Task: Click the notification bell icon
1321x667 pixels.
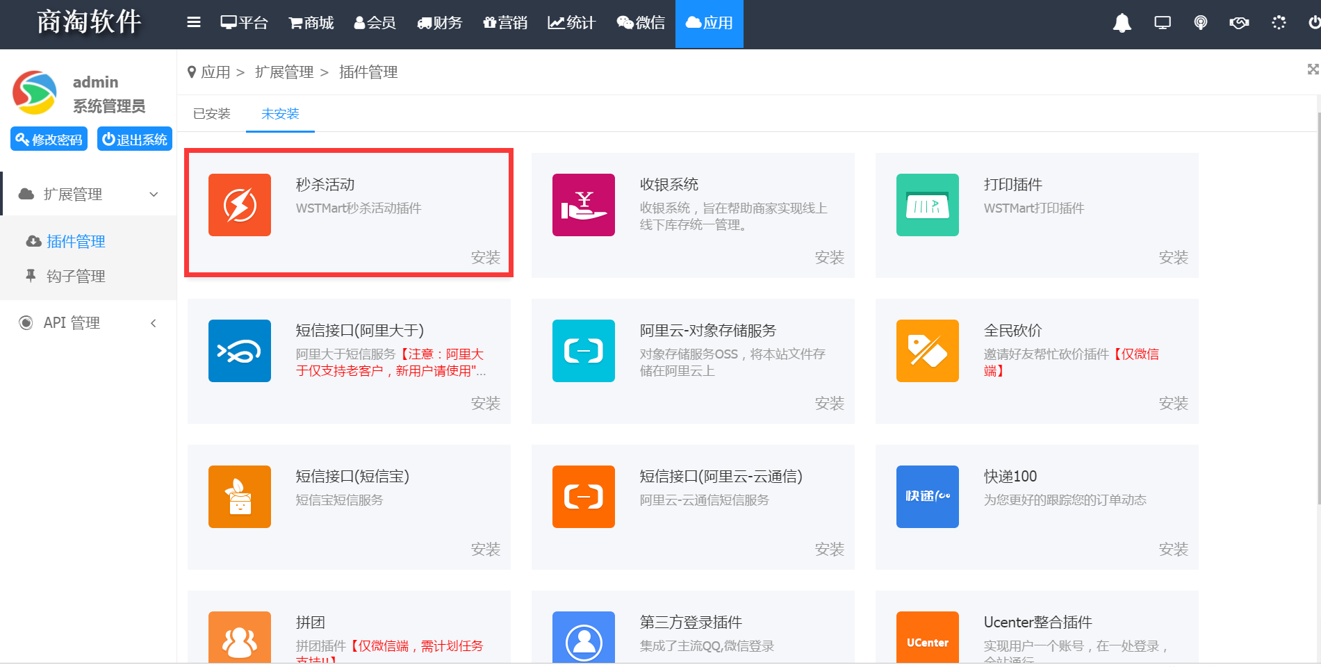Action: tap(1122, 23)
